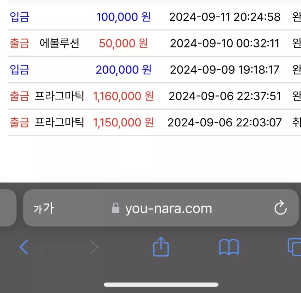Screen dimensions: 301x293
Task: Select the adjacent tab on the left edge
Action: [x=8, y=208]
